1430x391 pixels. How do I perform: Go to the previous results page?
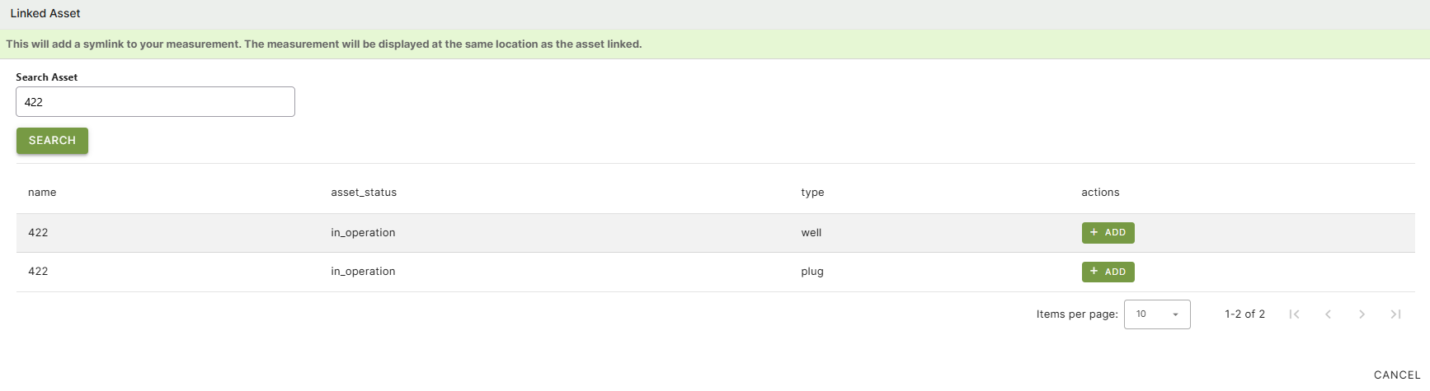1328,314
